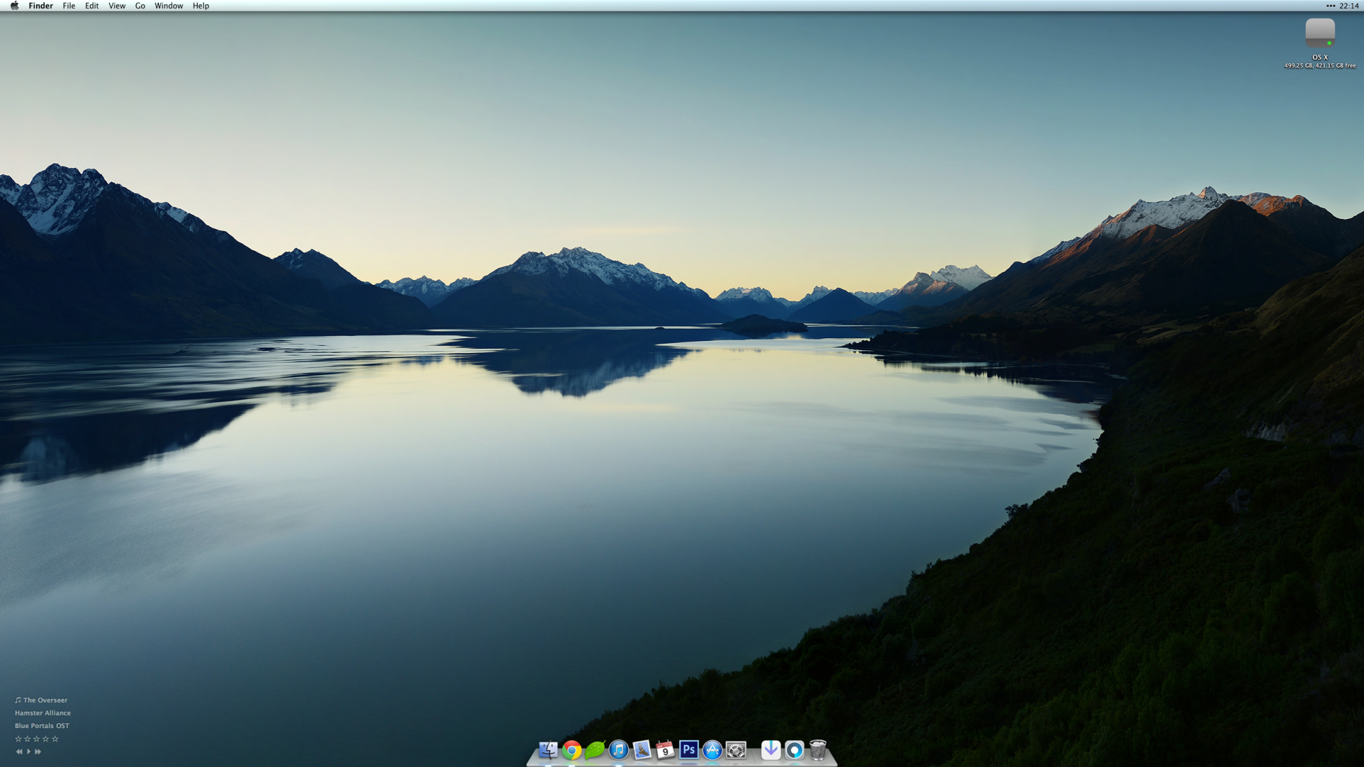Open the green leaf Coda app
The image size is (1364, 767).
tap(595, 750)
